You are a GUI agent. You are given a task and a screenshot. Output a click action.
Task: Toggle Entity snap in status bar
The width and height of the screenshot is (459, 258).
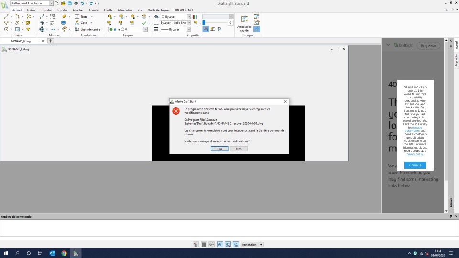click(228, 245)
